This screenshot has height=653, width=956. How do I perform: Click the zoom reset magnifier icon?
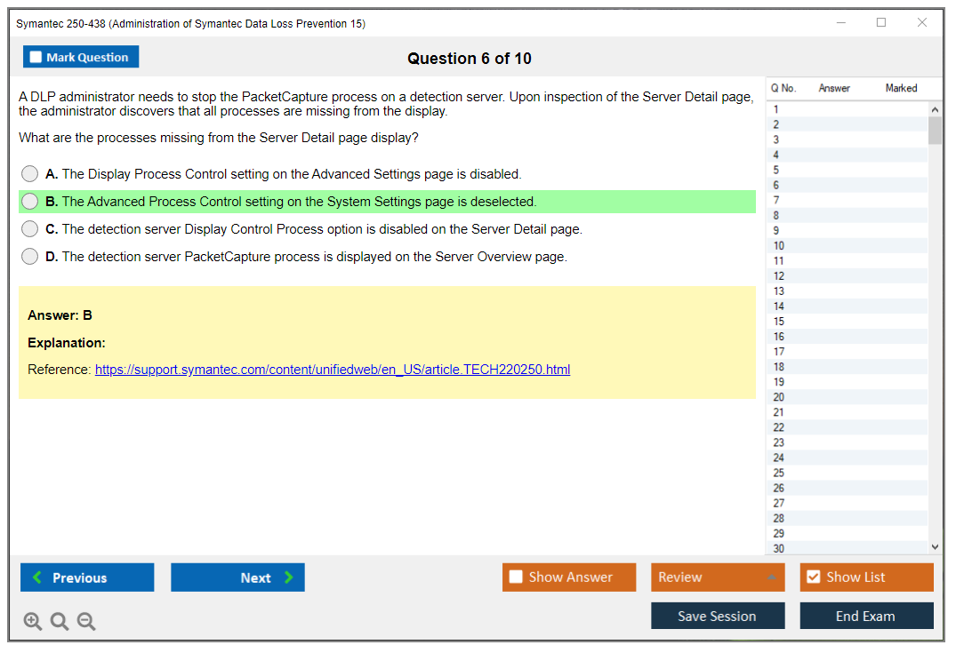60,622
